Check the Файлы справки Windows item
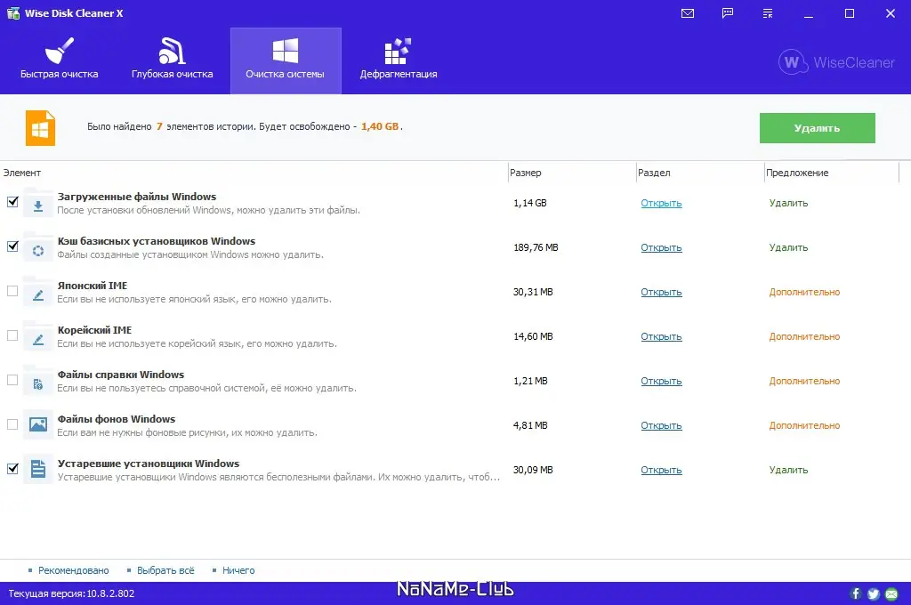The image size is (911, 605). pos(12,380)
